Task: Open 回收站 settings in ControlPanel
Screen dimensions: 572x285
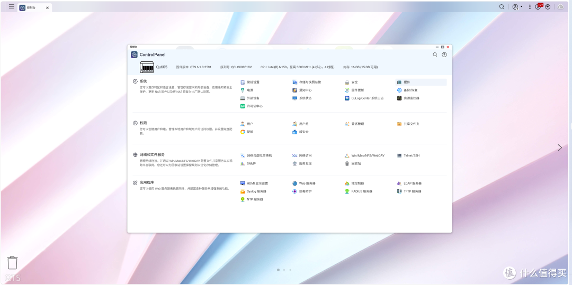Action: [x=353, y=163]
